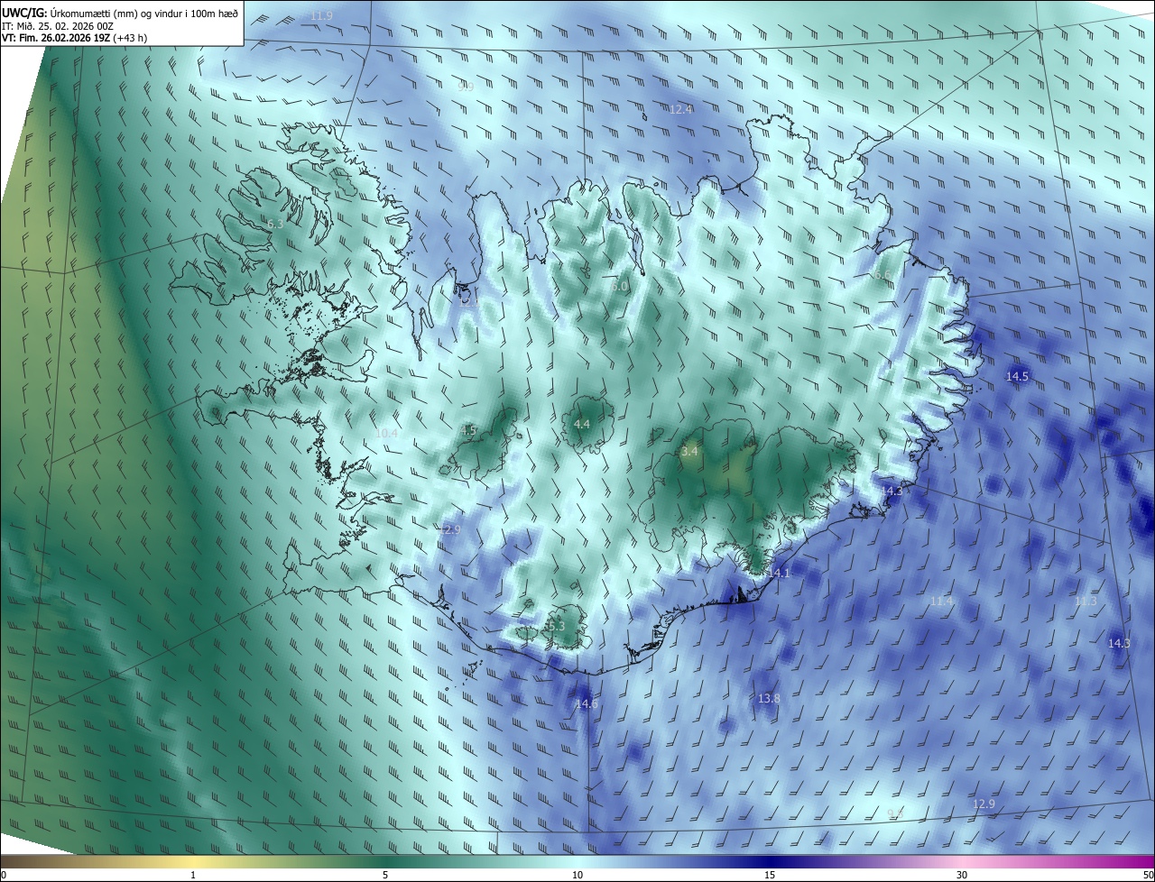Click the 14.3 label just below the 11.3 label
1155x882 pixels.
tap(1119, 643)
